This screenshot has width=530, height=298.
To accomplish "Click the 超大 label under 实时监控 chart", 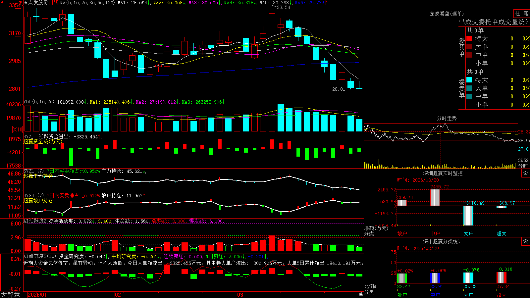I will [502, 233].
